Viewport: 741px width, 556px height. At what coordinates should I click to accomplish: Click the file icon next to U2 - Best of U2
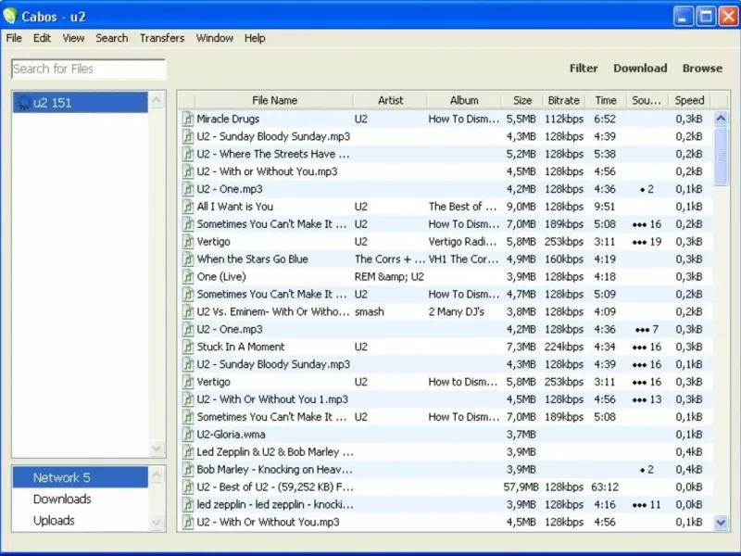(188, 486)
